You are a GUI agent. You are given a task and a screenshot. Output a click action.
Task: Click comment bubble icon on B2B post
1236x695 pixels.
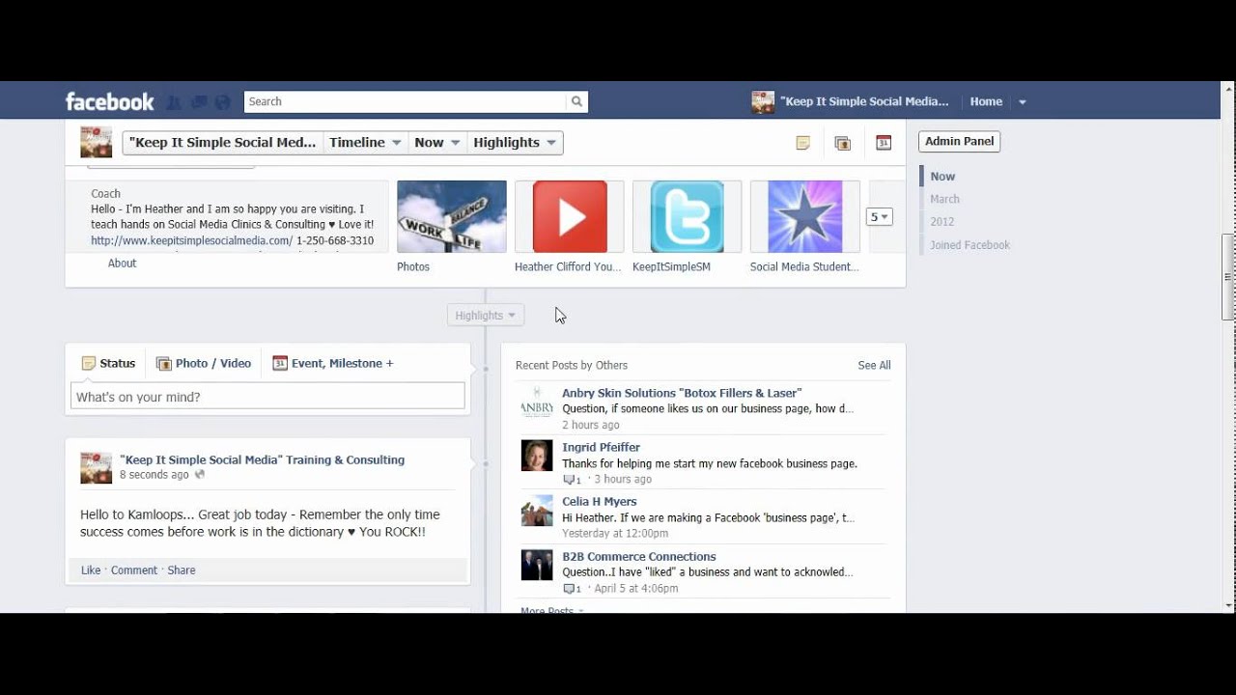(x=570, y=589)
